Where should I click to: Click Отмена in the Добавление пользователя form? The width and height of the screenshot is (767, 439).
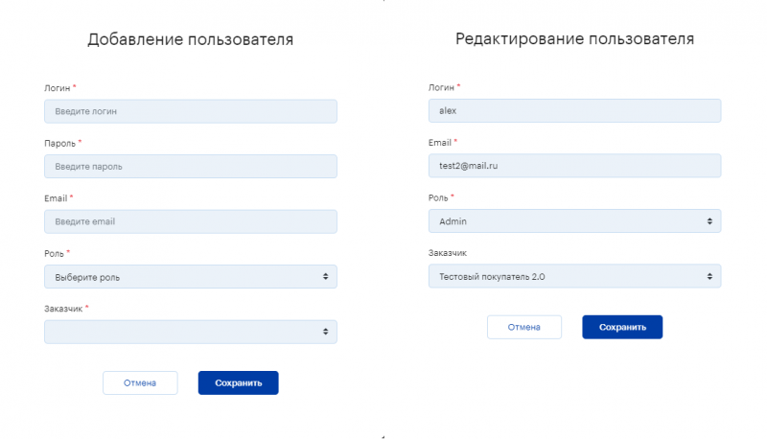coord(140,382)
